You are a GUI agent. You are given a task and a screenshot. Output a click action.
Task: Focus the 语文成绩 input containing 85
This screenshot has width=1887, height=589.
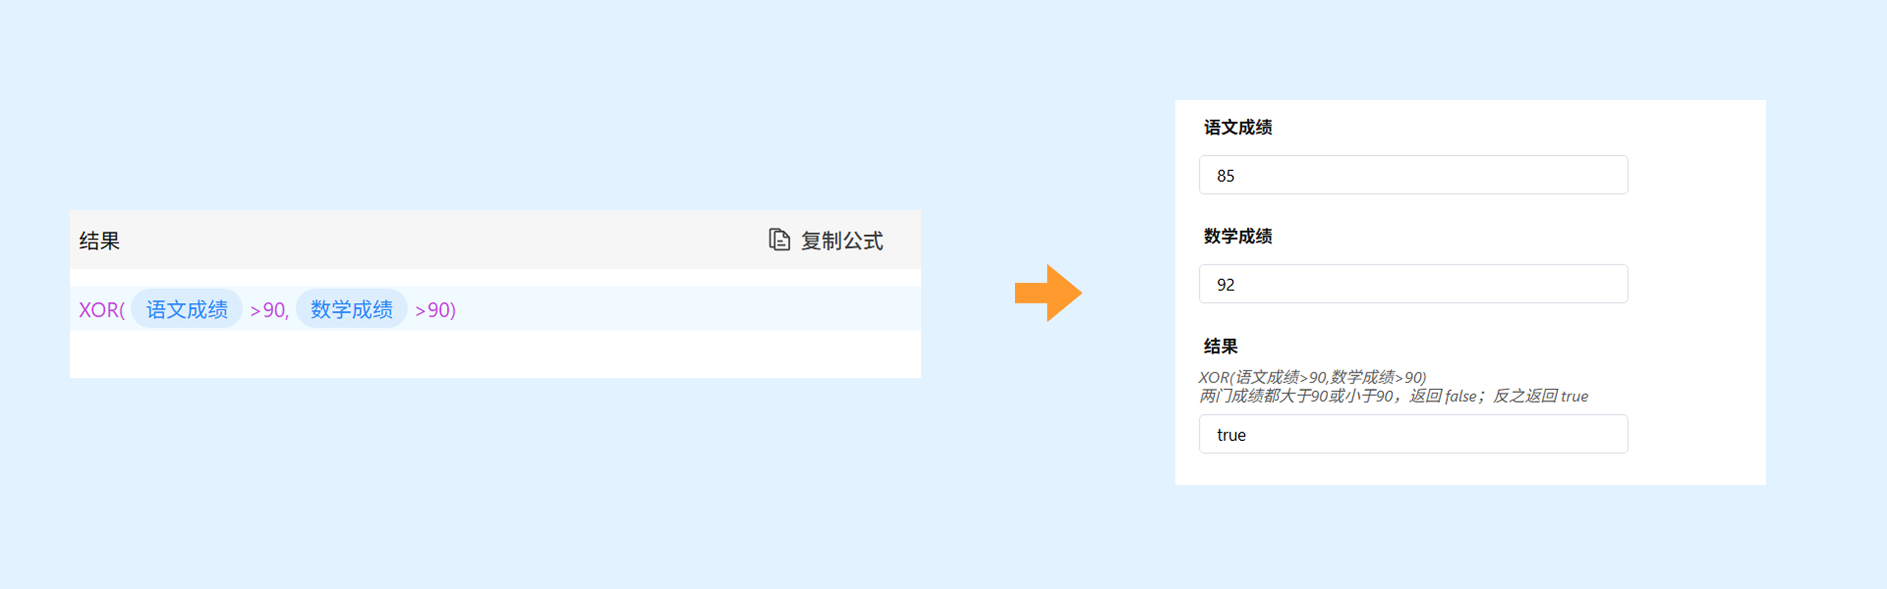[1412, 176]
